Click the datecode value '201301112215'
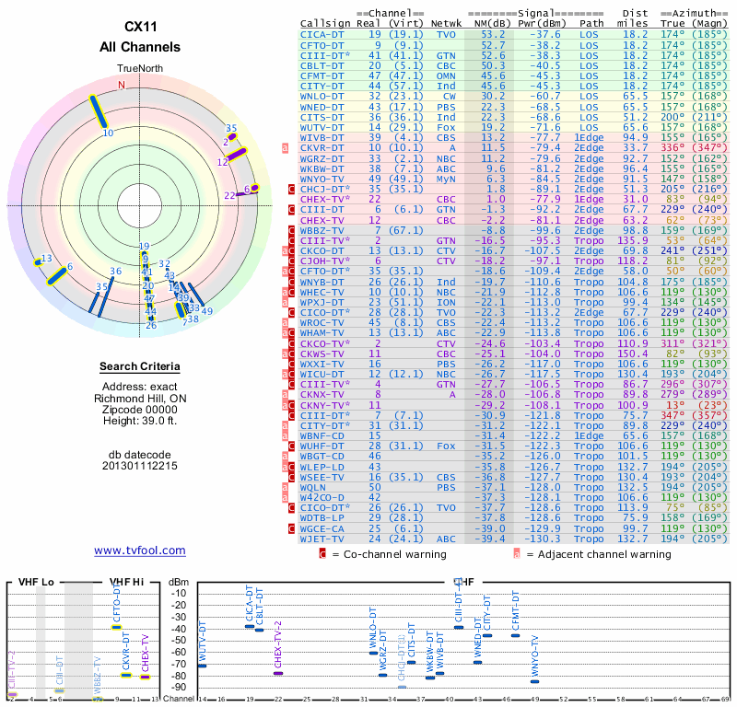 140,466
